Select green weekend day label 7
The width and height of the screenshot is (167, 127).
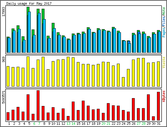[x=39, y=124]
